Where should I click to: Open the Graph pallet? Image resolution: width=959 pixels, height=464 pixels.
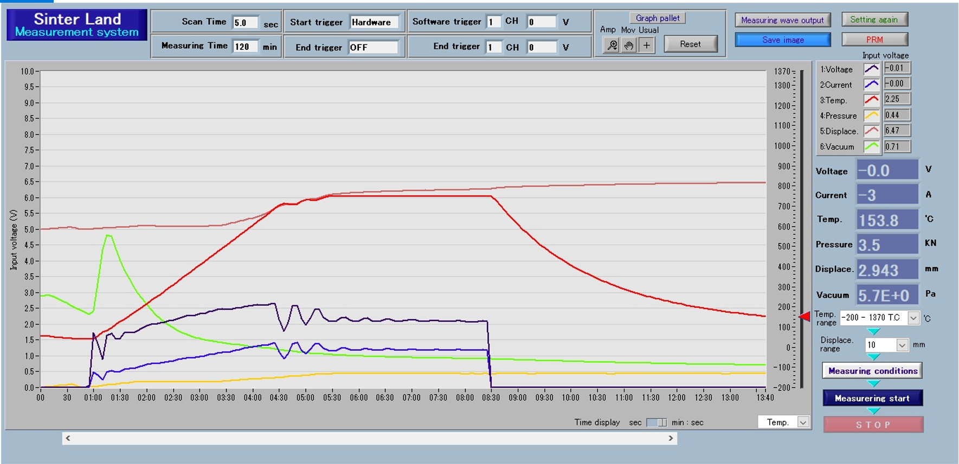(x=657, y=18)
